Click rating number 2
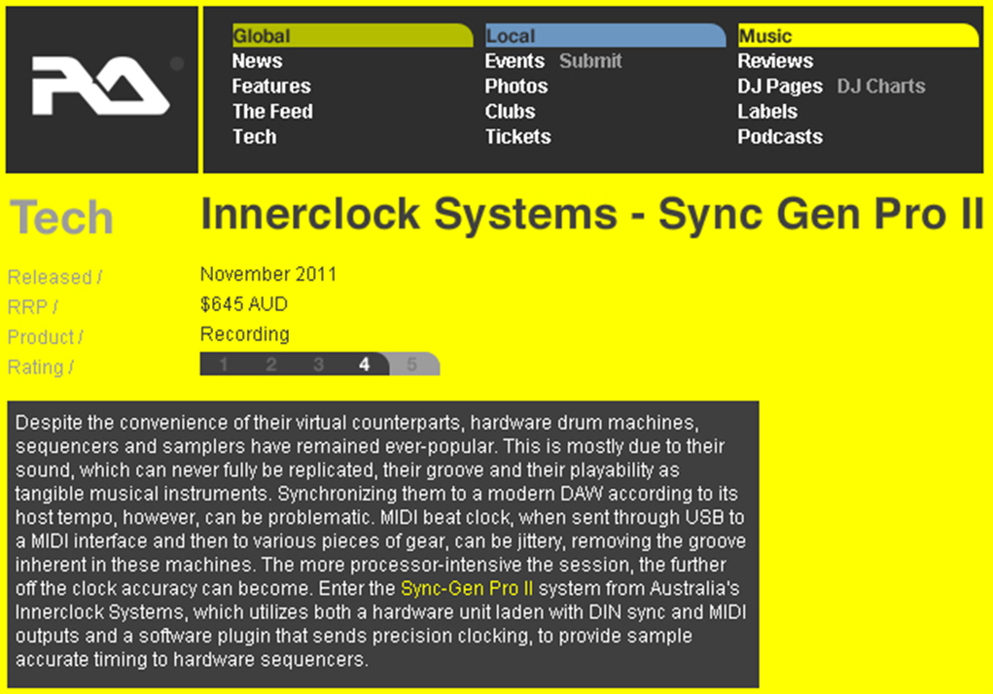This screenshot has width=993, height=694. click(x=271, y=364)
